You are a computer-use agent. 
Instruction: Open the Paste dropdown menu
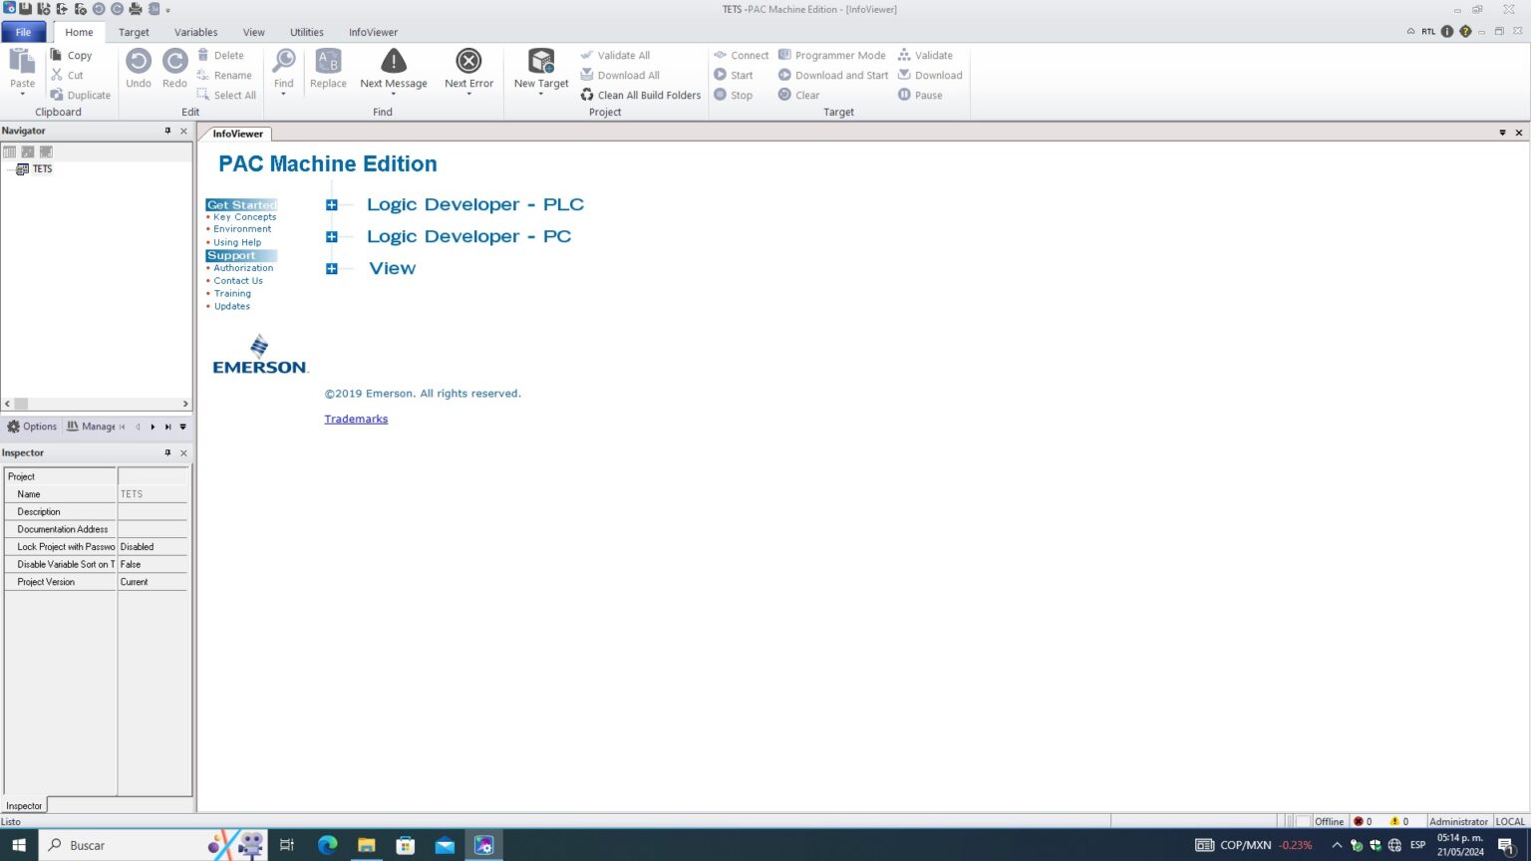click(x=21, y=93)
